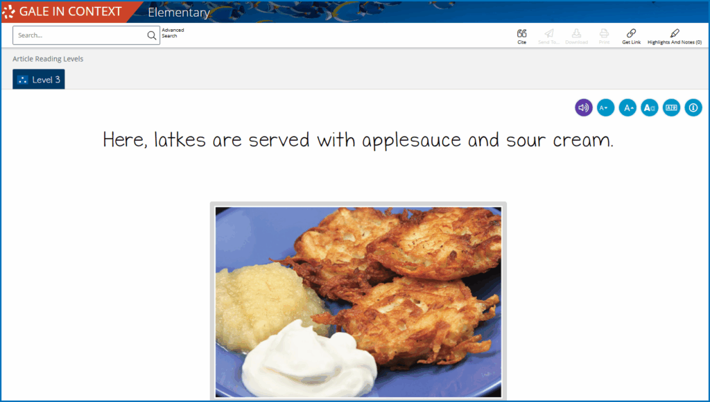Click the latkes photo
The height and width of the screenshot is (402, 710).
(358, 301)
